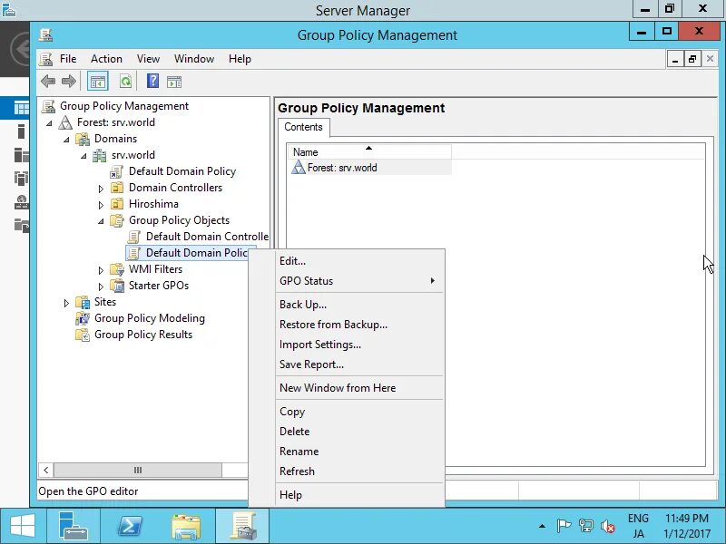Viewport: 726px width, 544px height.
Task: Open the GPO Status submenu
Action: click(x=359, y=281)
